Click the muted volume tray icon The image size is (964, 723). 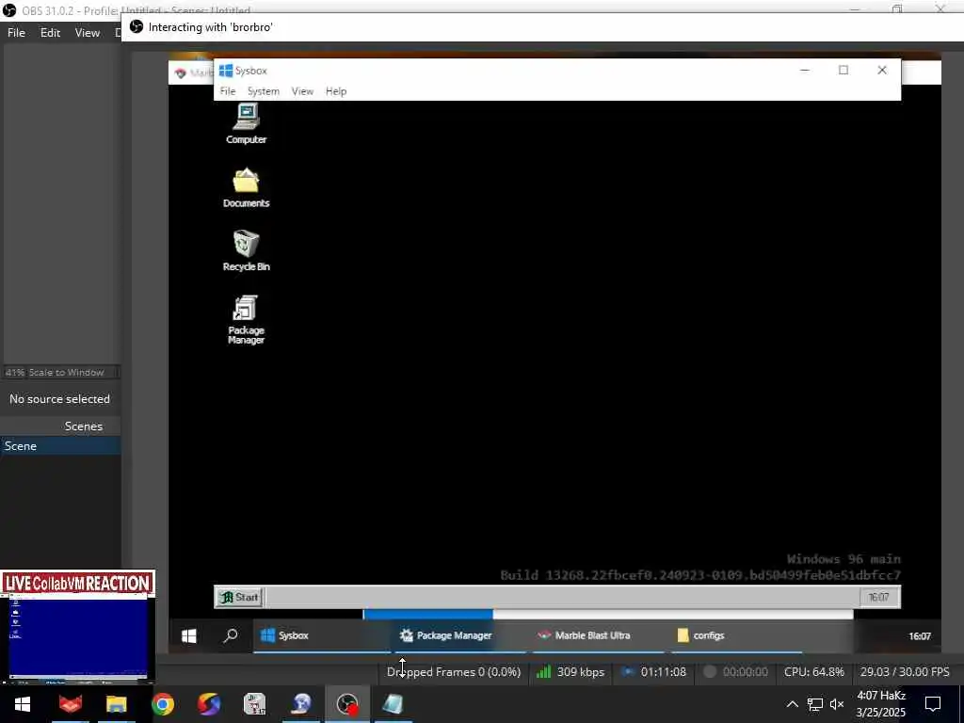coord(837,704)
